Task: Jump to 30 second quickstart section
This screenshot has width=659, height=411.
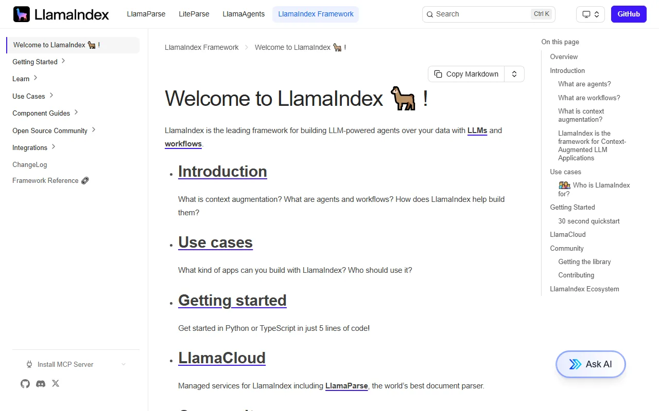Action: point(589,221)
